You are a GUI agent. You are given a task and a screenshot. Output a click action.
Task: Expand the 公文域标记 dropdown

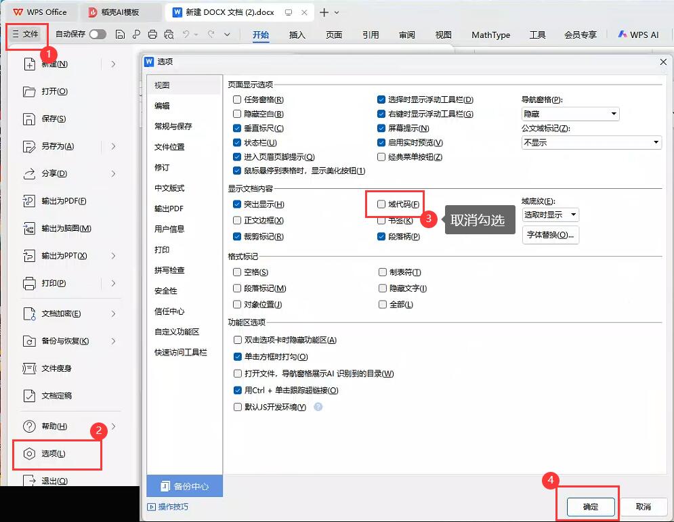click(591, 143)
